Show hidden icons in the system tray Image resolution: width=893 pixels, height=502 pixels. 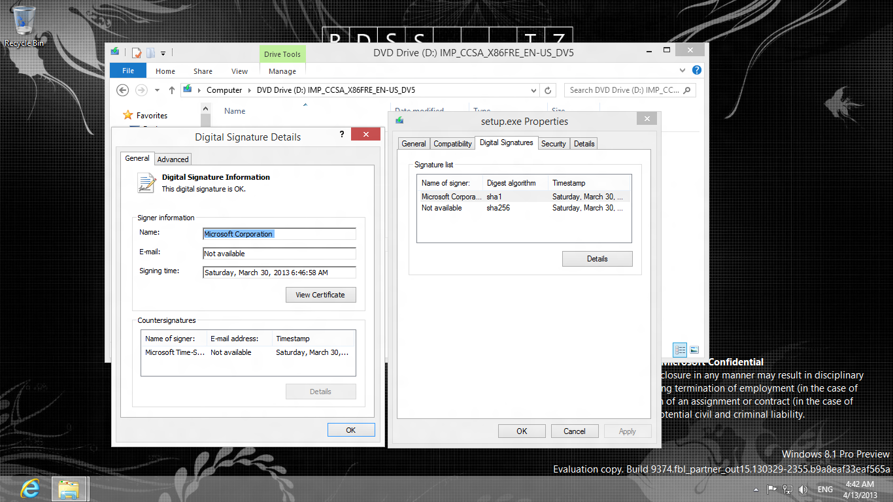coord(756,489)
